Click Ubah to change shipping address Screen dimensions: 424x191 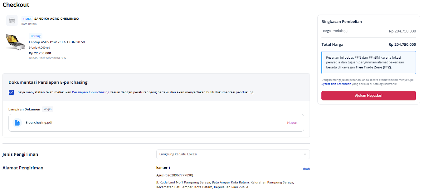pos(306,169)
